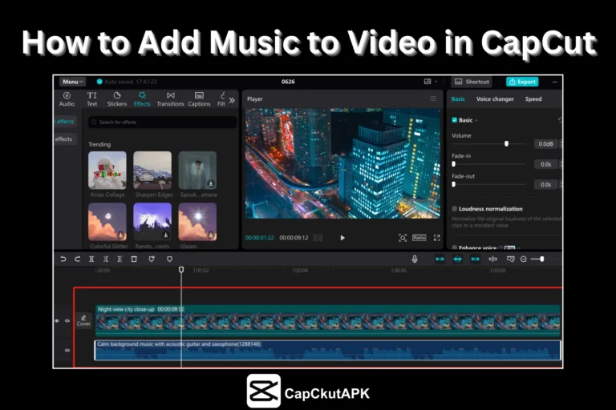The width and height of the screenshot is (616, 410).
Task: Uncheck the Basic audio checkbox
Action: 455,120
